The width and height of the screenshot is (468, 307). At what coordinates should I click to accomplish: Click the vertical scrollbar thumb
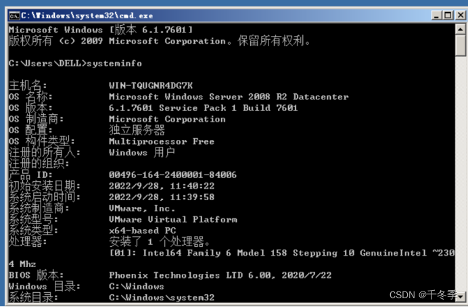click(461, 45)
